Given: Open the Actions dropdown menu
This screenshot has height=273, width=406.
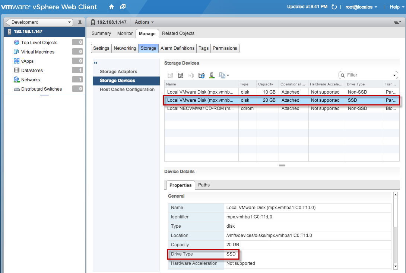Looking at the screenshot, I should pos(144,22).
